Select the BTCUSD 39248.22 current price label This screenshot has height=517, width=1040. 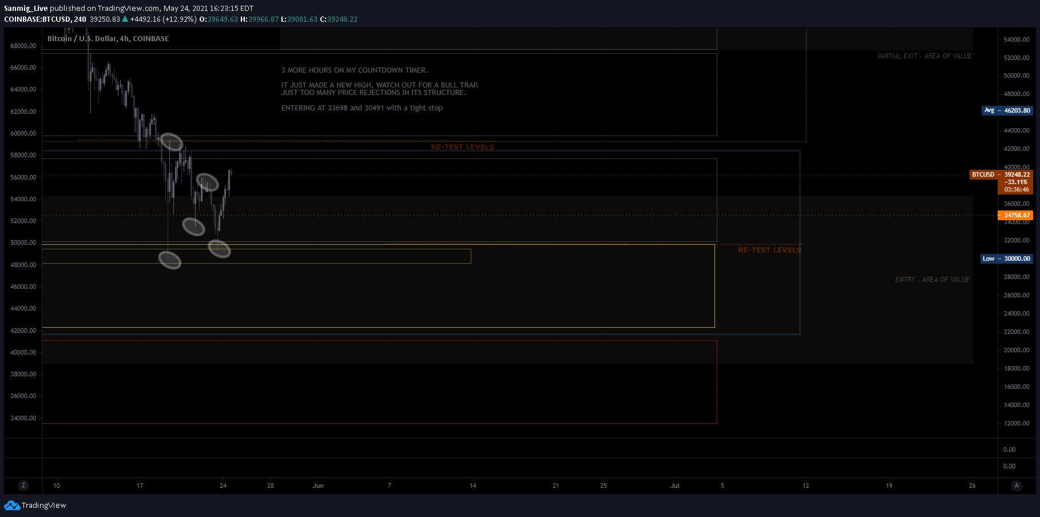coord(1001,174)
